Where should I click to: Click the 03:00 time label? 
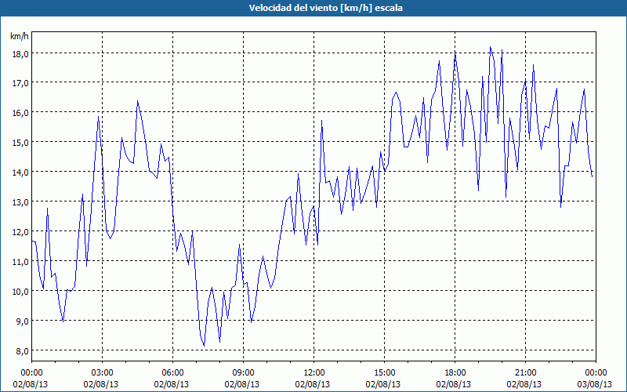(103, 373)
